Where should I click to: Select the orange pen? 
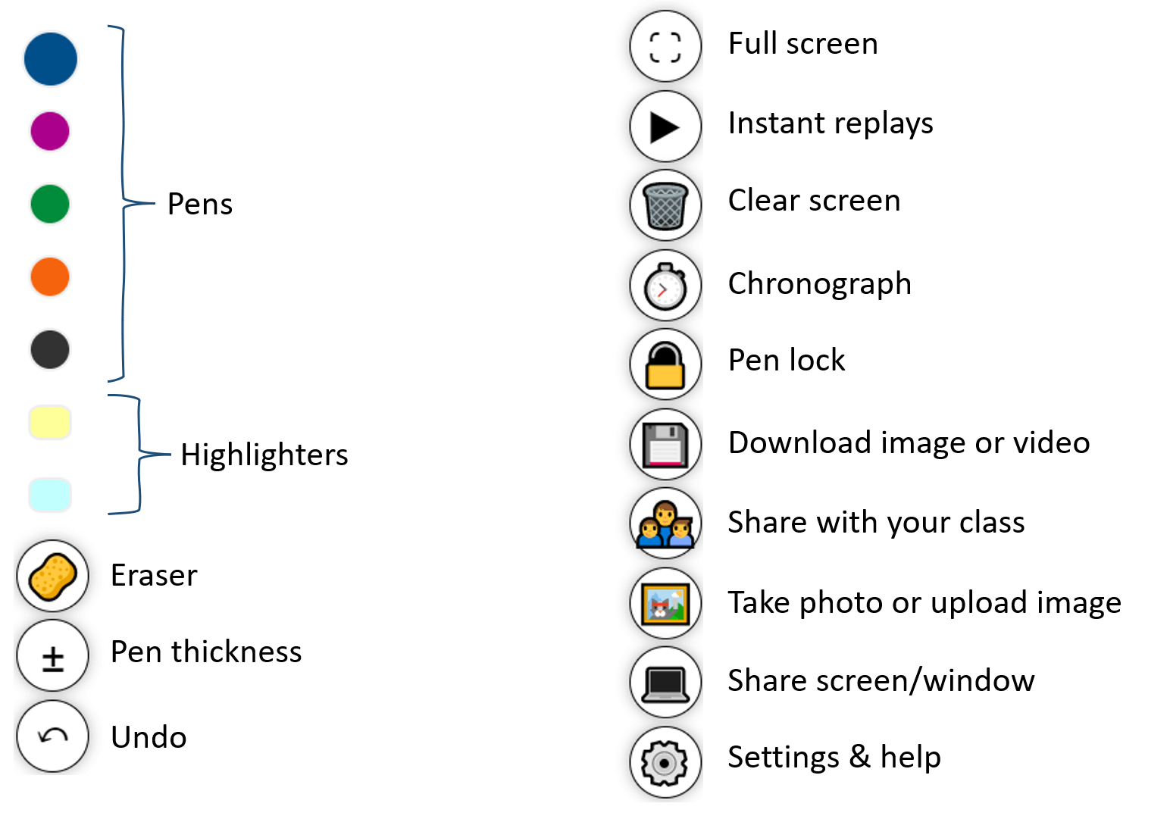point(50,277)
